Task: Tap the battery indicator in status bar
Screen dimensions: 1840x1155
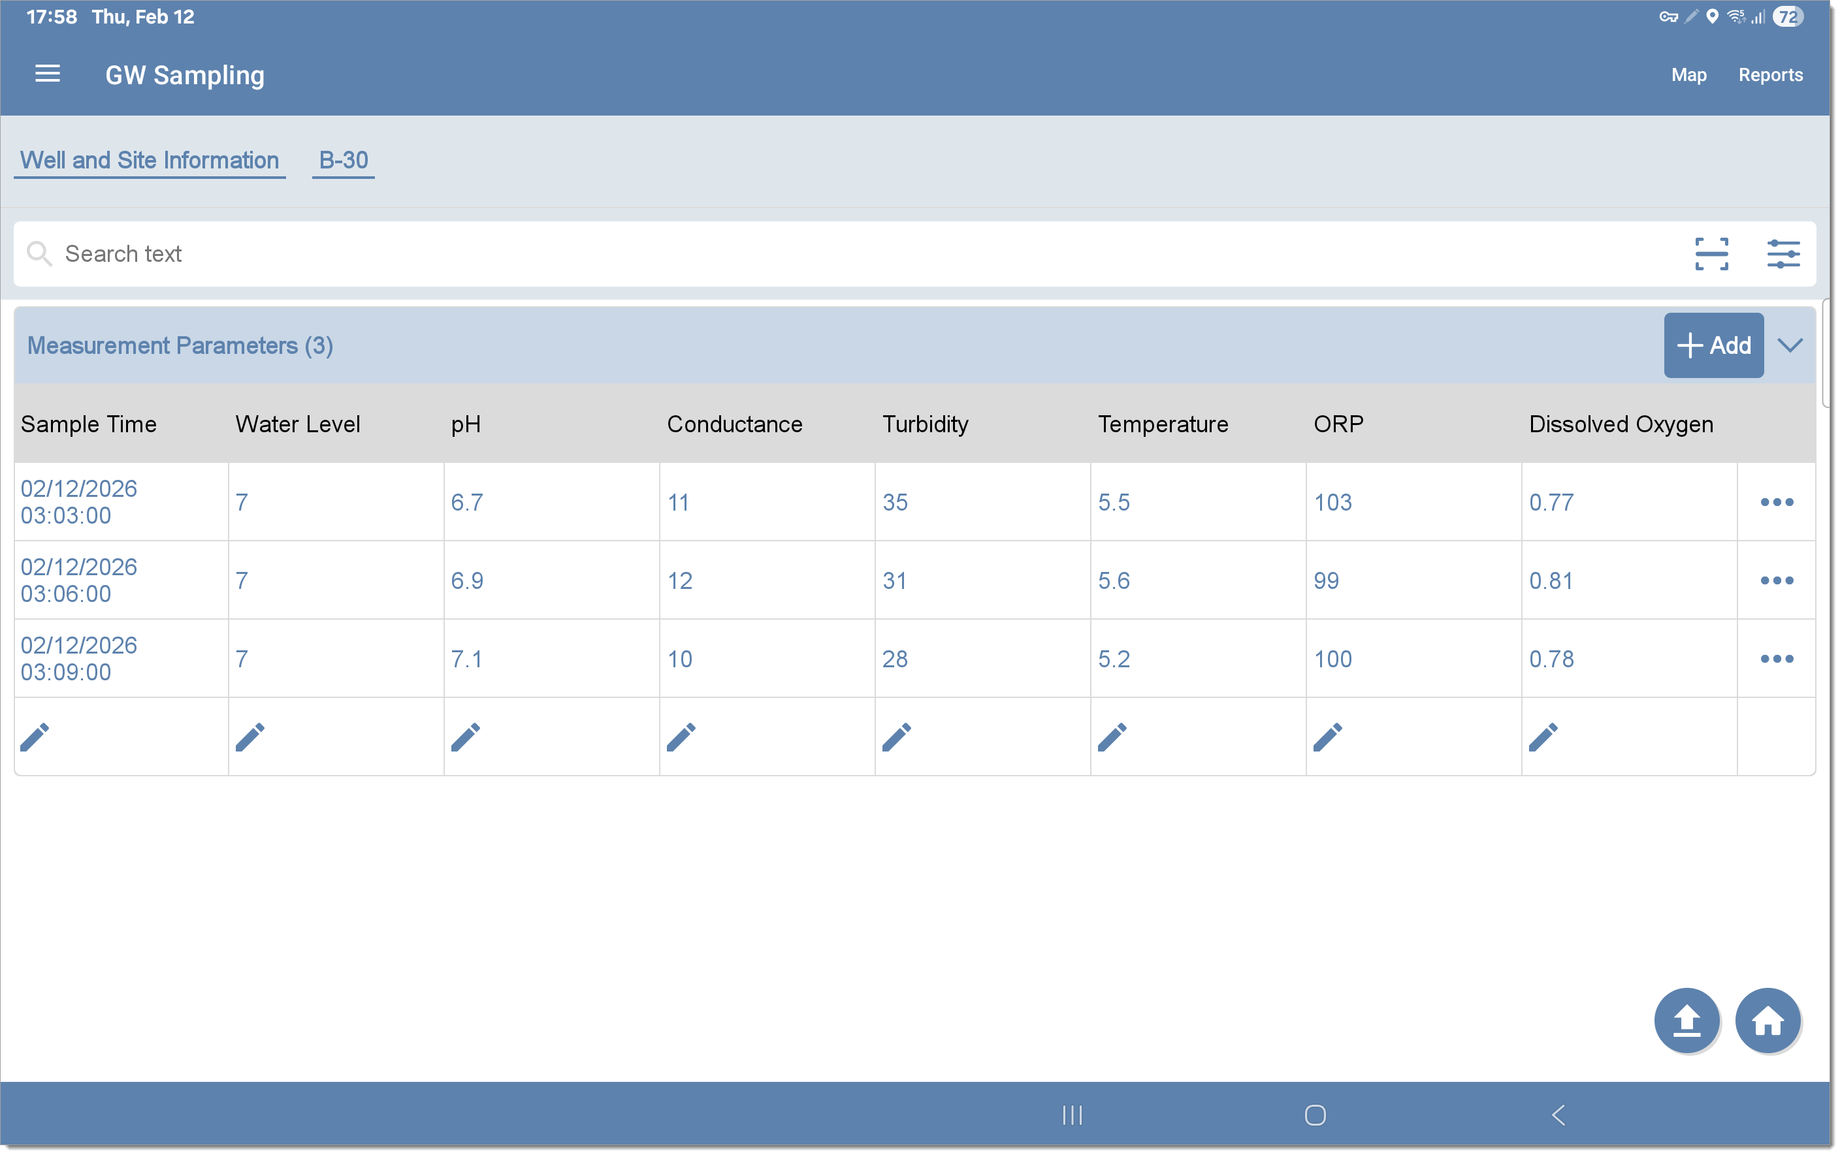Action: click(1787, 17)
